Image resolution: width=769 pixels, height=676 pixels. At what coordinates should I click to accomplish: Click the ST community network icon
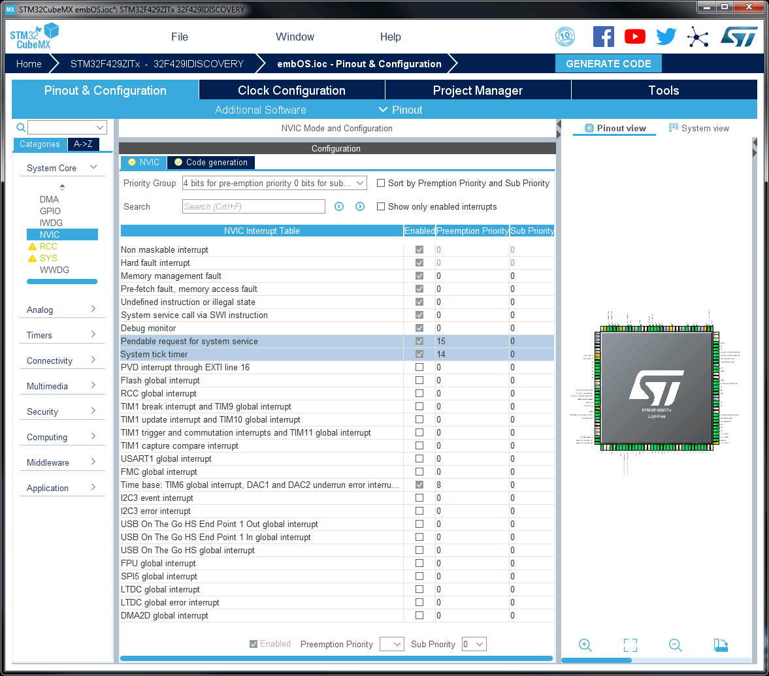[698, 37]
